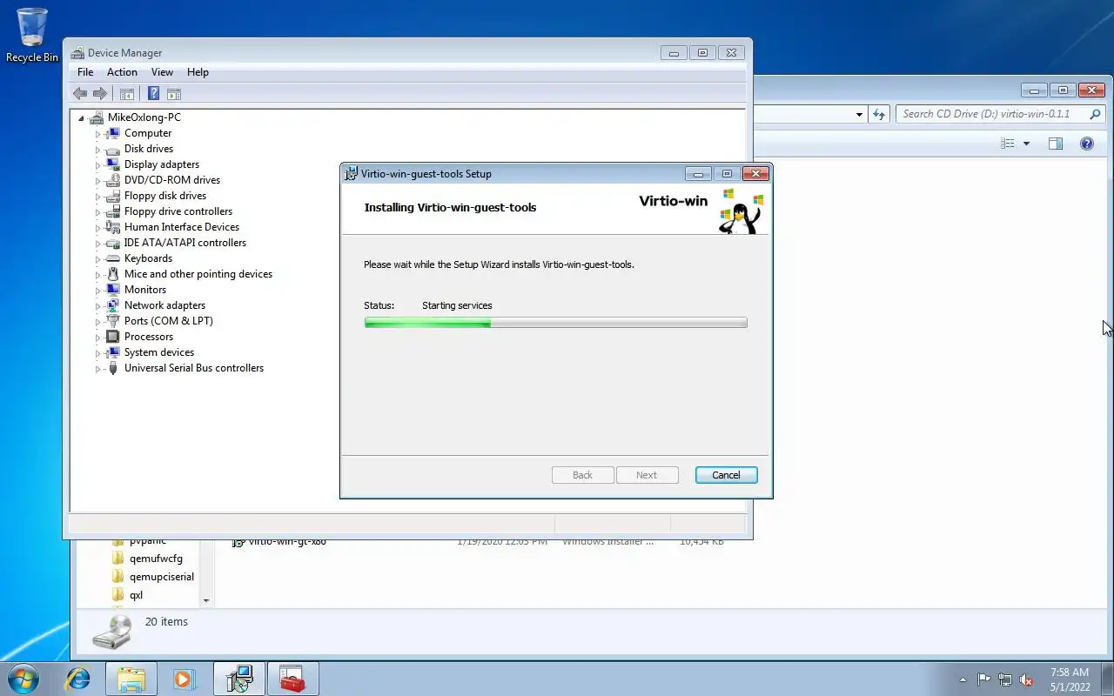Expand the Floppy disk drives node
The width and height of the screenshot is (1114, 696).
click(97, 197)
